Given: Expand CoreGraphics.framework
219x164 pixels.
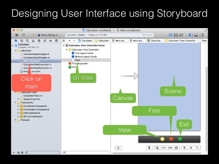Looking at the screenshot, I should point(18,109).
